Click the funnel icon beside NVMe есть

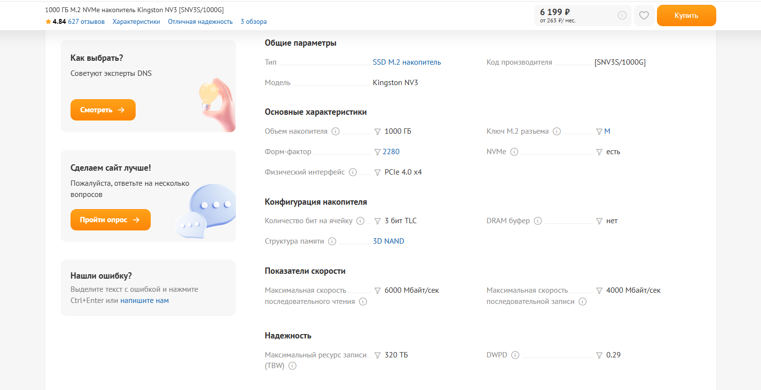[599, 152]
